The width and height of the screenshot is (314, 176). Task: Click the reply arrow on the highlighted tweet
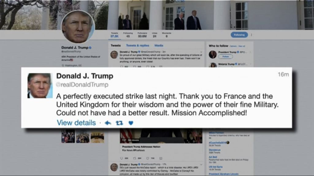click(x=108, y=123)
